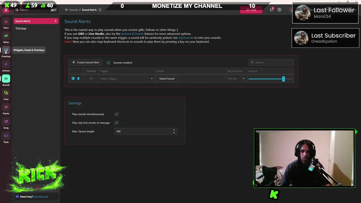Open the notifications bell icon

(271, 10)
